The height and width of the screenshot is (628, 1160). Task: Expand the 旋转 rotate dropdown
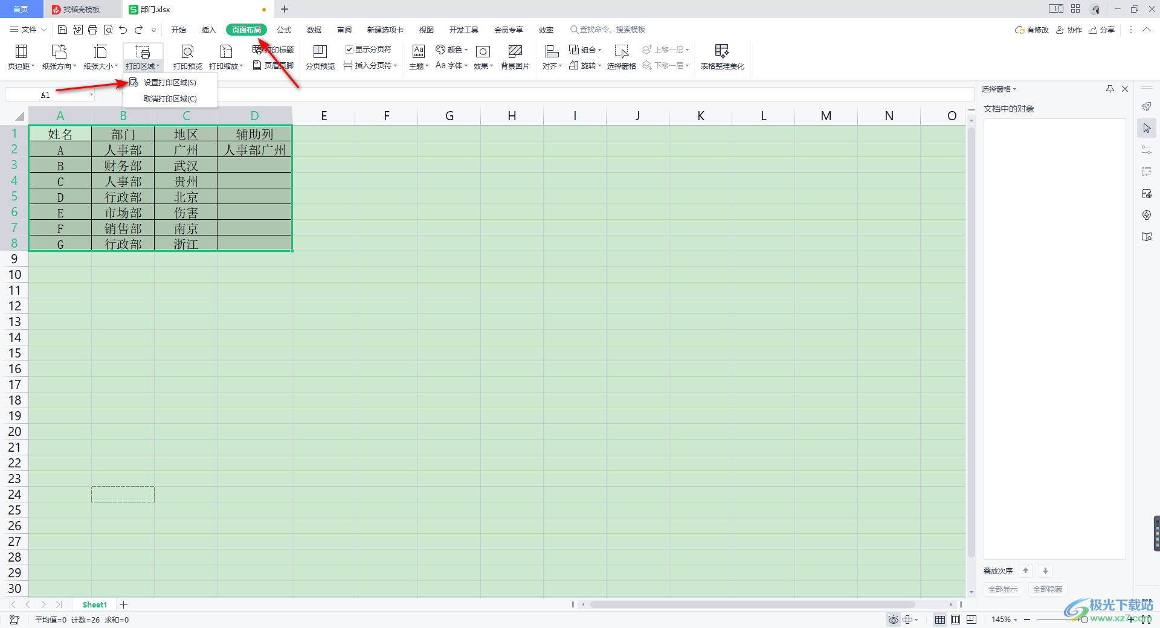[599, 66]
